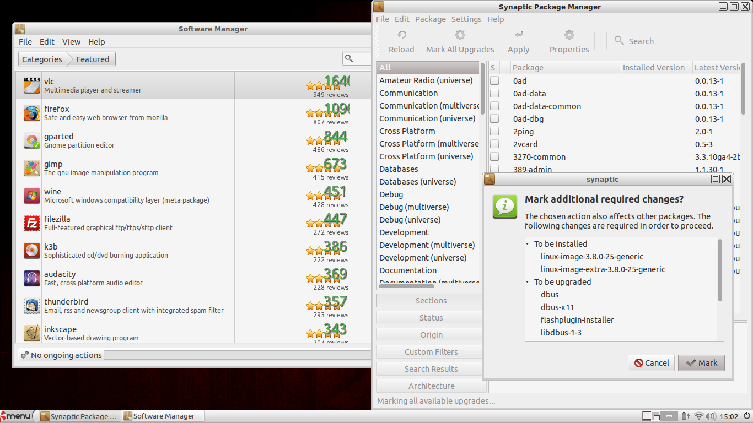Select "Cross Platform" in Synaptic sections list
The width and height of the screenshot is (753, 423).
tap(407, 131)
